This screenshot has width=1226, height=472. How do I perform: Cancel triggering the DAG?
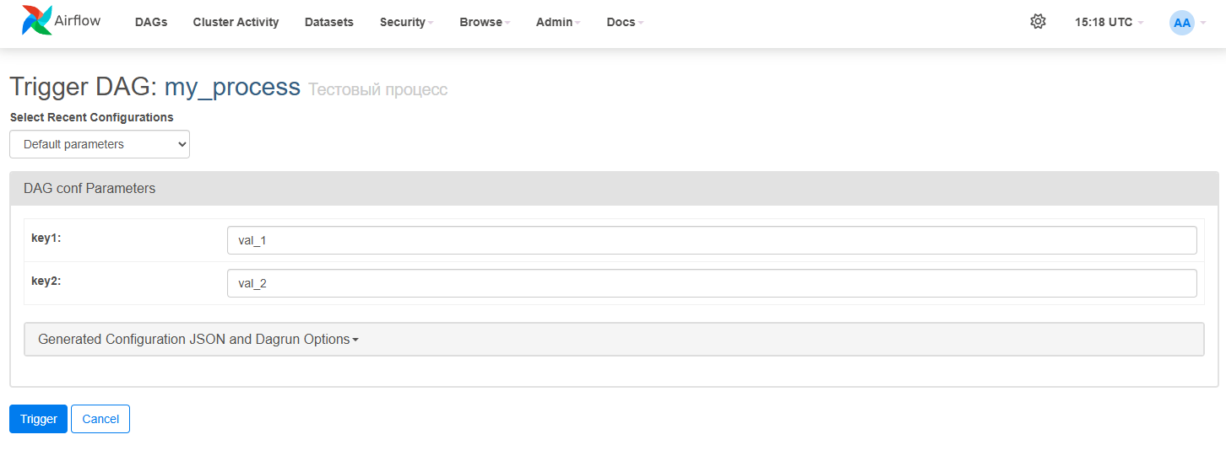click(x=100, y=419)
